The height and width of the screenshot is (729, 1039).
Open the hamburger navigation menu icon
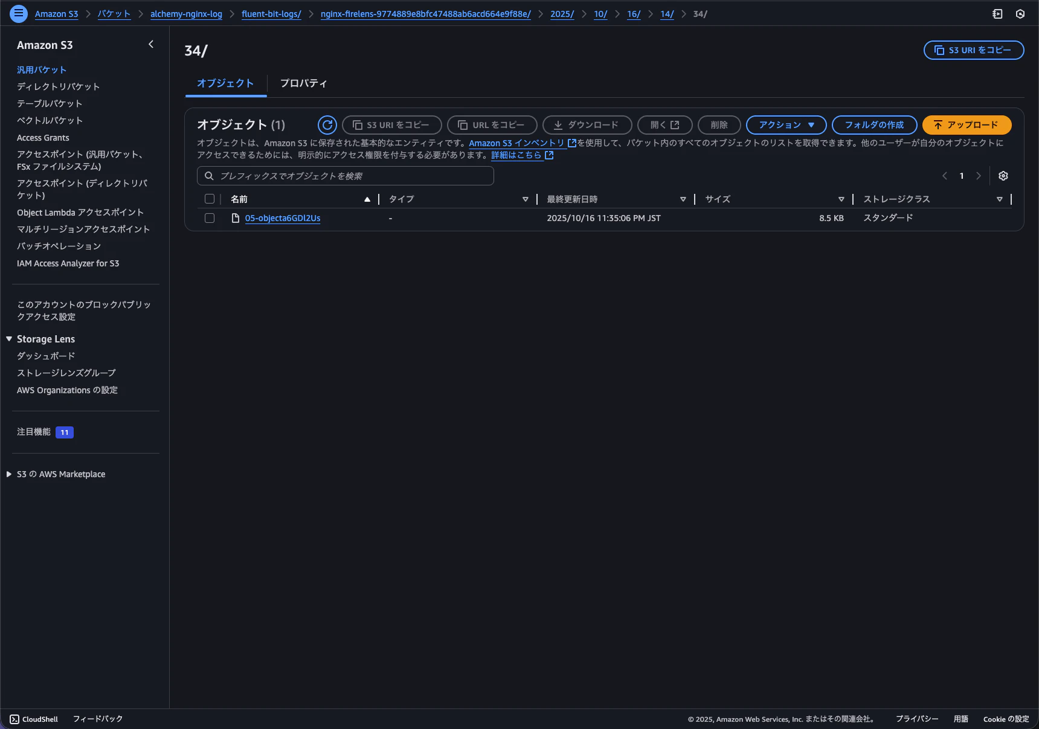pyautogui.click(x=19, y=13)
